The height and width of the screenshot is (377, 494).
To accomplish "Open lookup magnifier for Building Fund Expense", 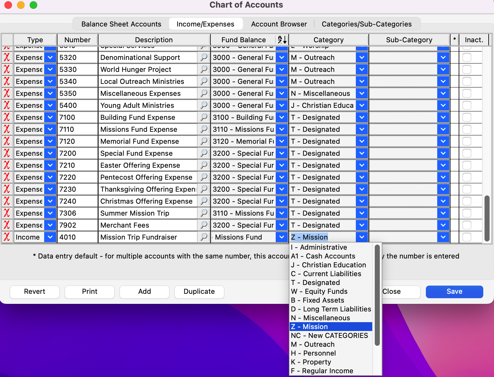I will pos(204,117).
